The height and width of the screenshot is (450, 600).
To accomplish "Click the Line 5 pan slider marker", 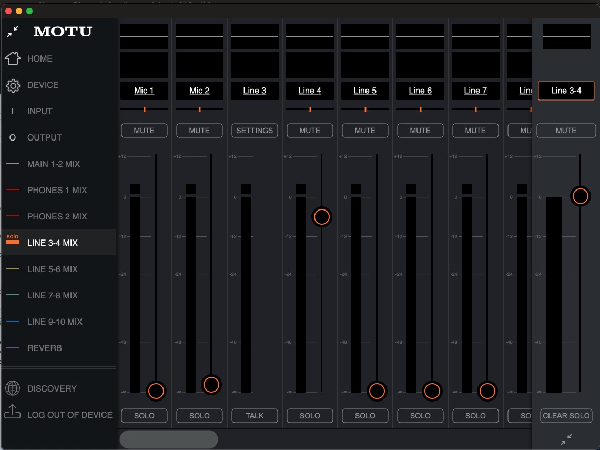I will tap(365, 109).
